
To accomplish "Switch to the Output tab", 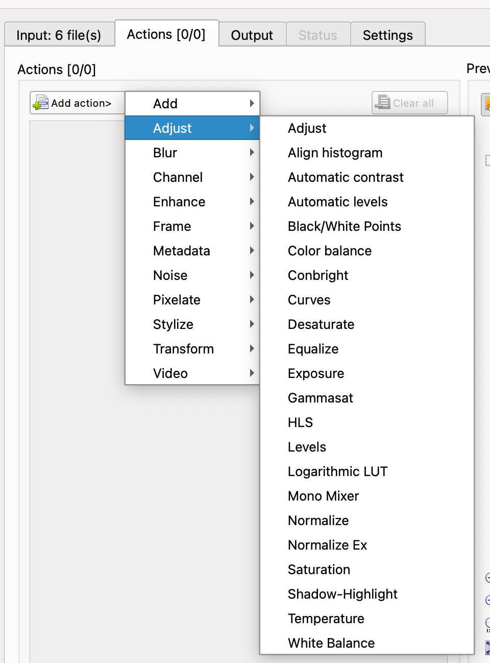I will tap(252, 35).
